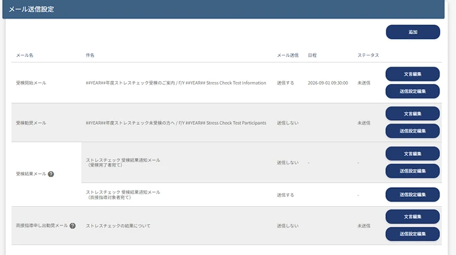The width and height of the screenshot is (456, 255).
Task: Open 文言編集 for 面接指導申し出勧奨メール
Action: tap(412, 217)
